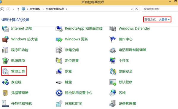Click the Back navigation arrow
This screenshot has height=109, width=178.
[2, 9]
